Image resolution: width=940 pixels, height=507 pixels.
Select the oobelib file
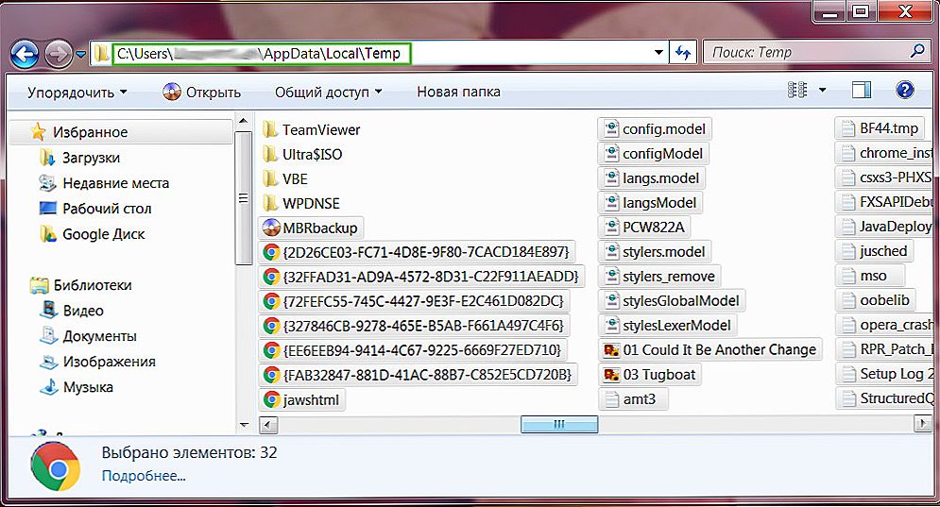point(875,300)
